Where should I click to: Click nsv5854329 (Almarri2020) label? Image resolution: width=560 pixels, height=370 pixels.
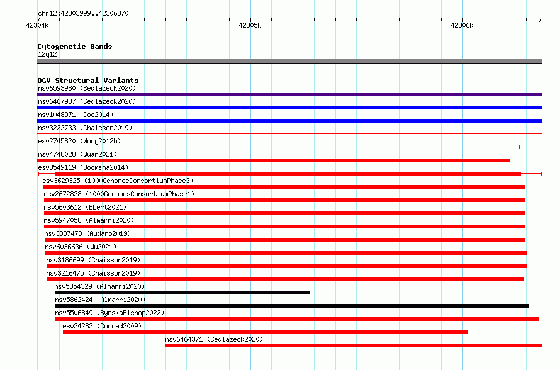(x=99, y=286)
